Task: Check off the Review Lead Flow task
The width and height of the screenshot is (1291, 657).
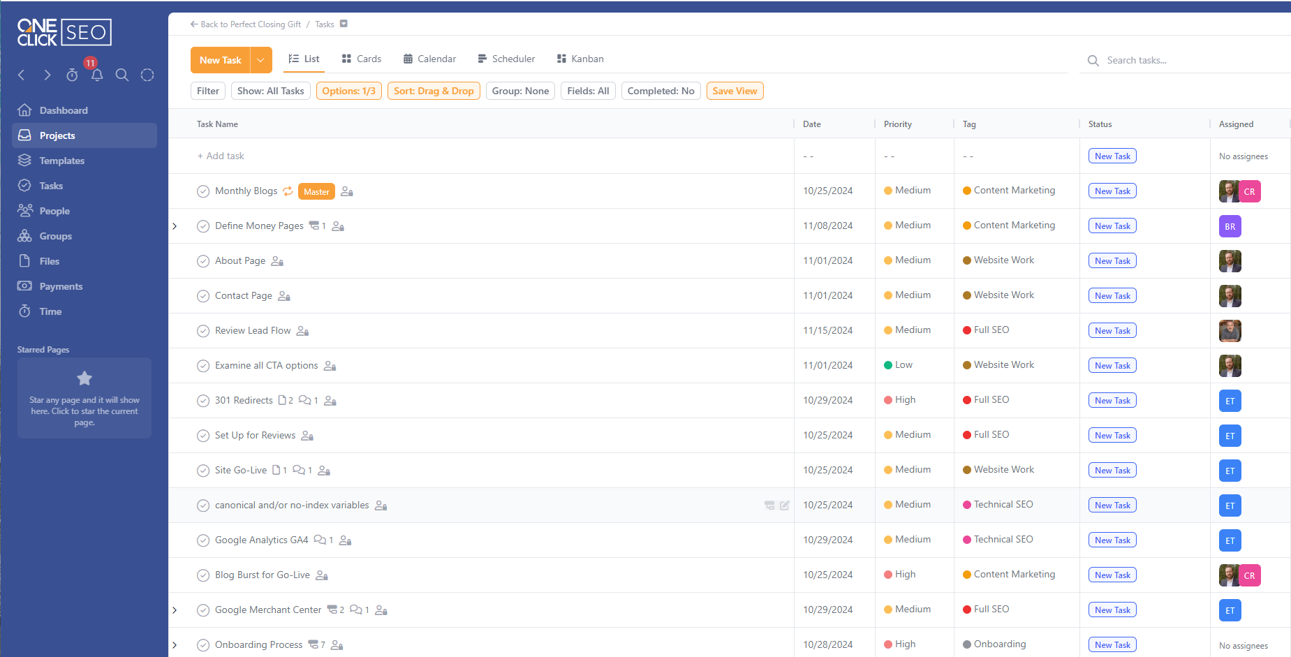Action: pos(203,331)
